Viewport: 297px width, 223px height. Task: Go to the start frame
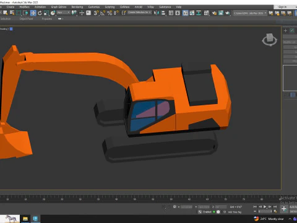point(255,206)
